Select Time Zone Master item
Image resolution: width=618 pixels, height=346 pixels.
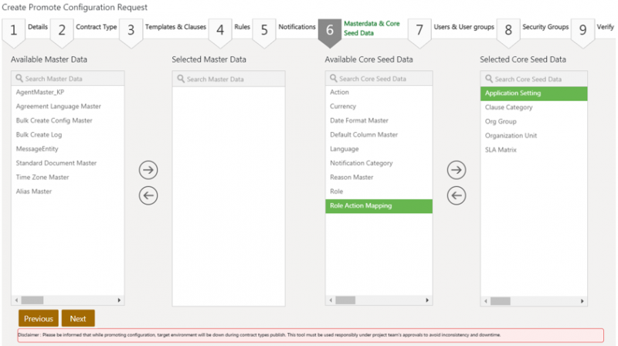(42, 177)
